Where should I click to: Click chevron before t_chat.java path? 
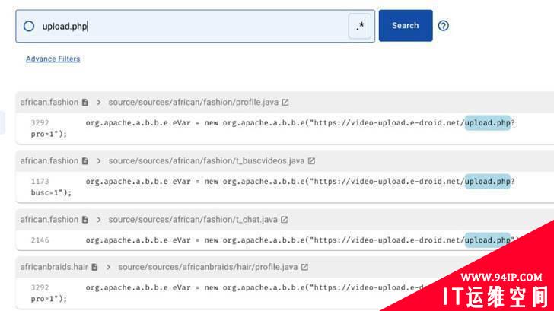coord(99,220)
